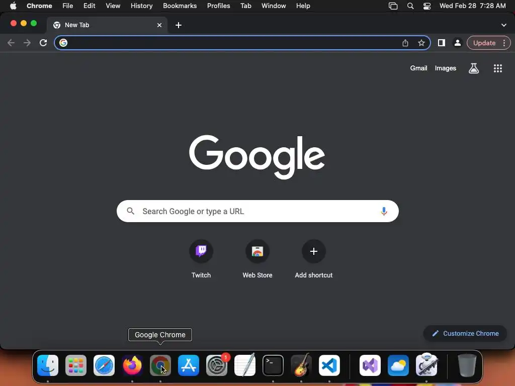Viewport: 515px width, 386px height.
Task: Open Control Center in menu bar
Action: click(426, 6)
